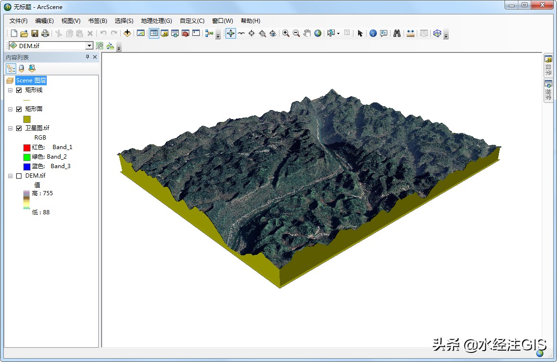
Task: Enable the DEM.tif layer checkbox
Action: [19, 176]
